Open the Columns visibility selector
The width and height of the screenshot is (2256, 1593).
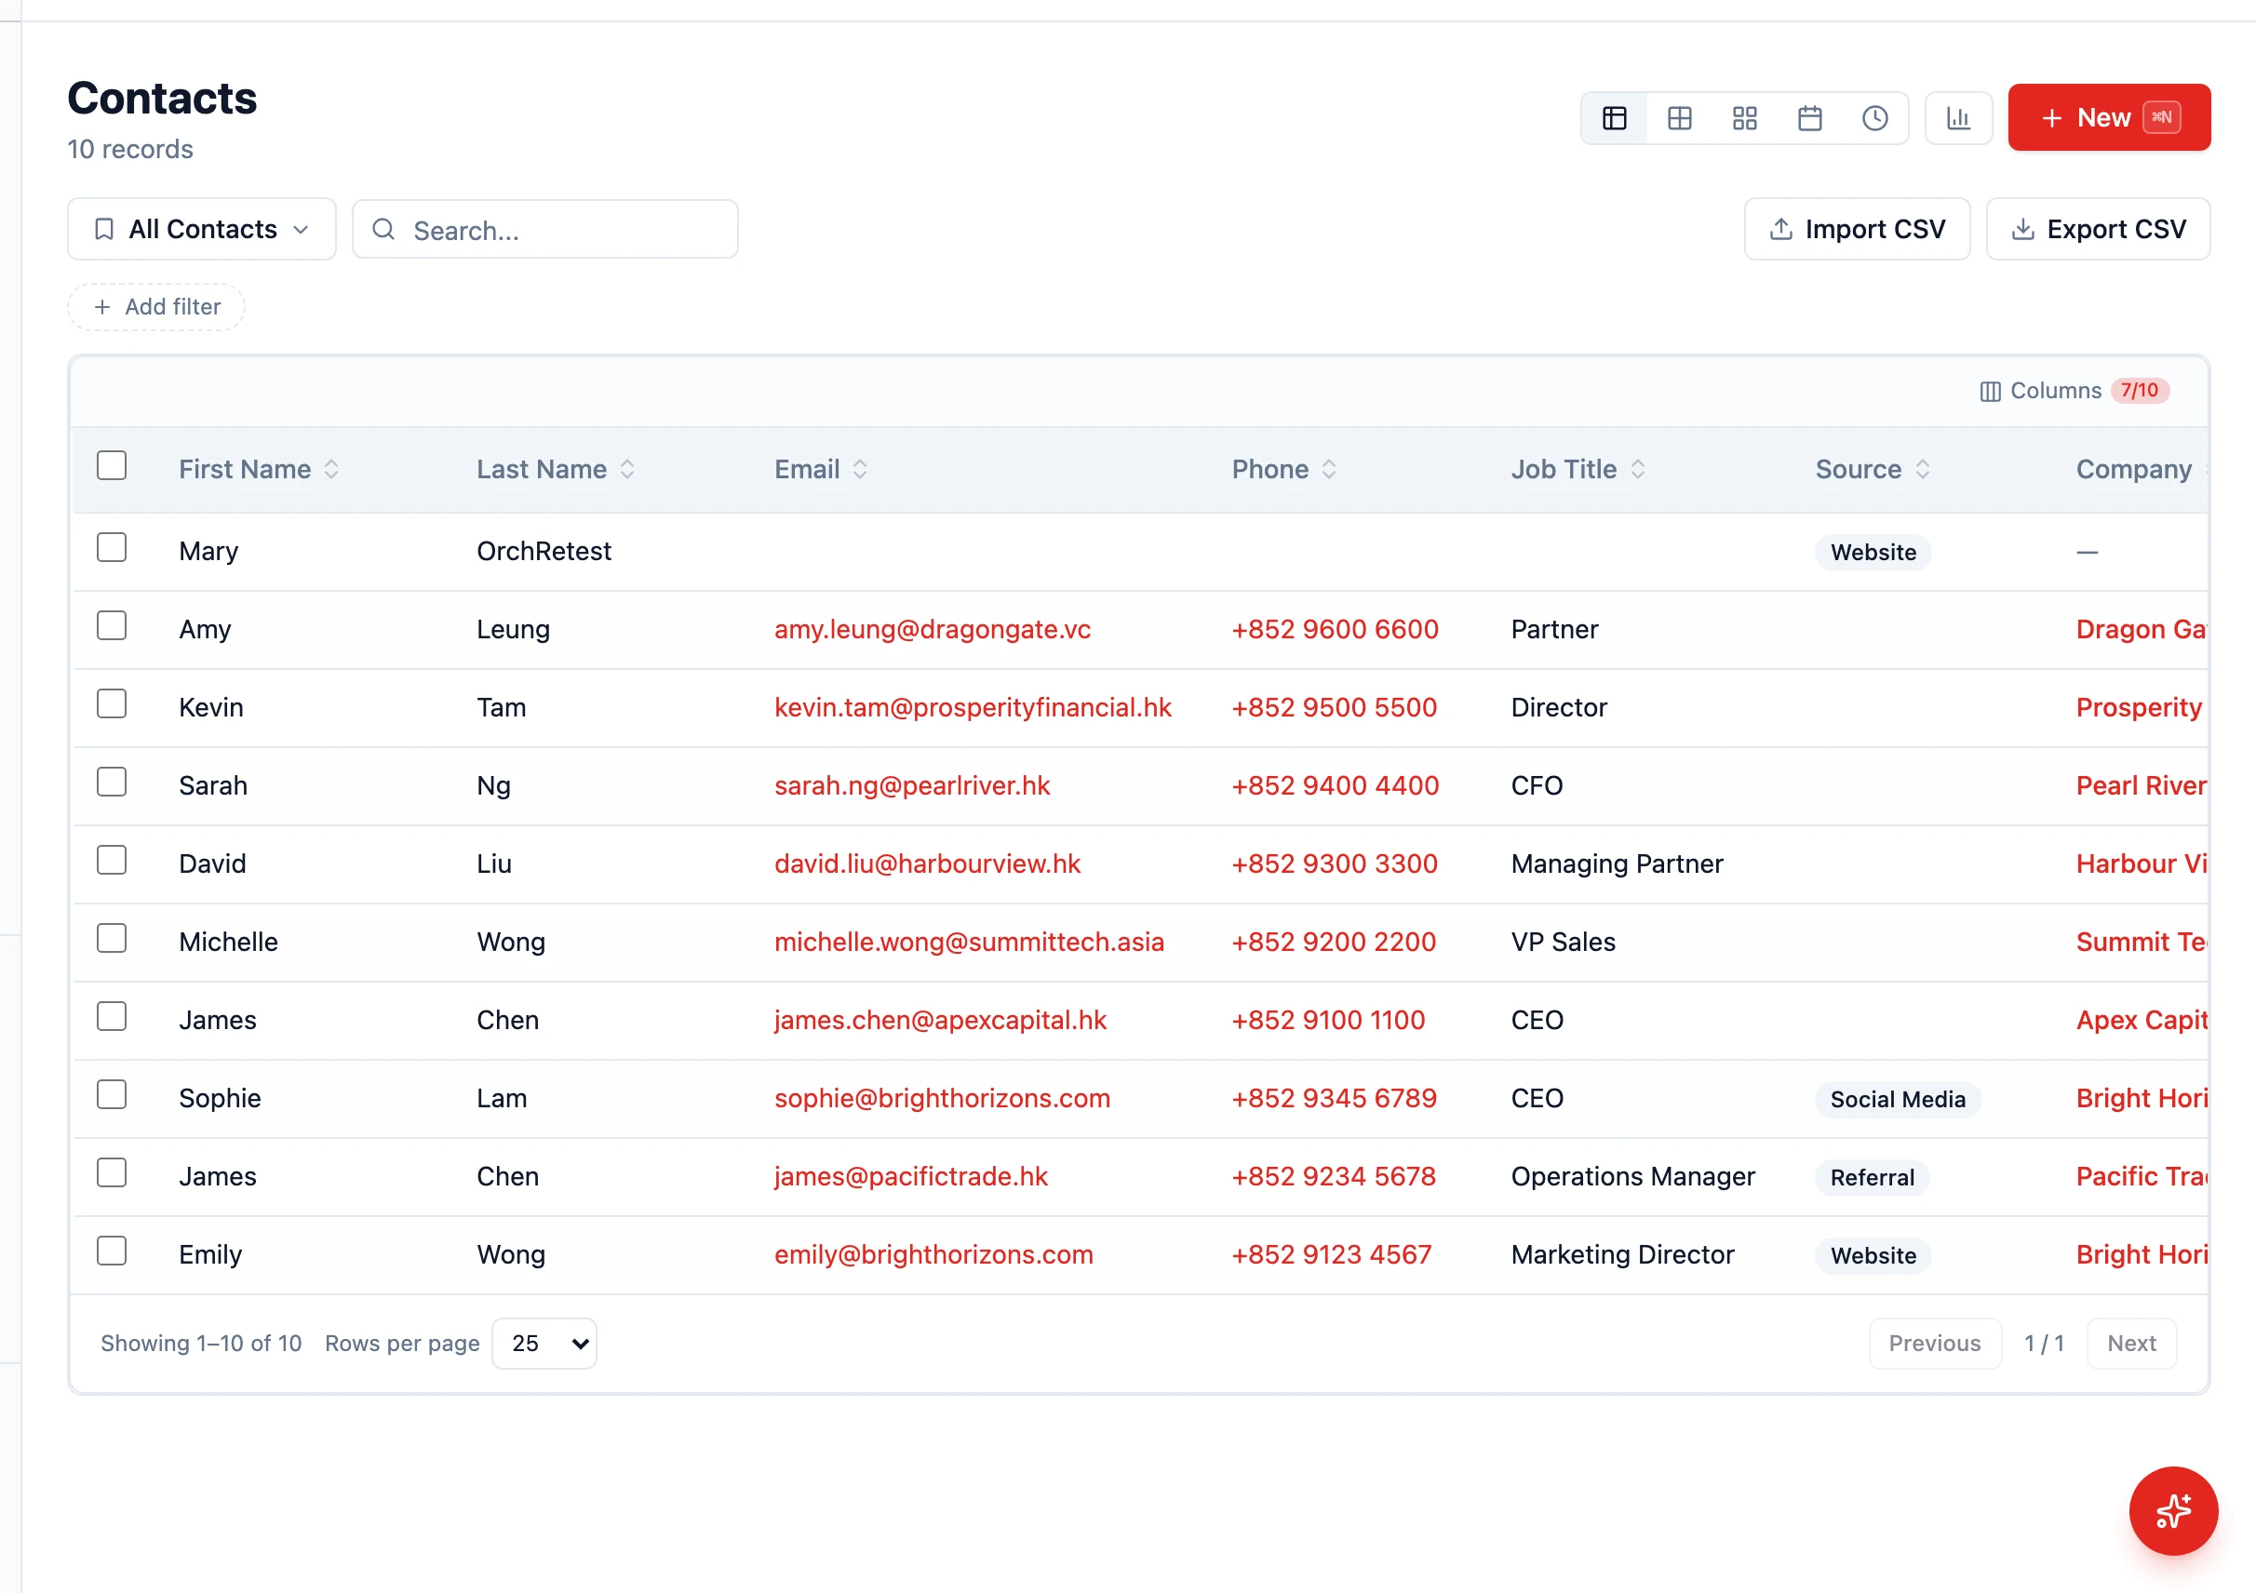click(2074, 391)
